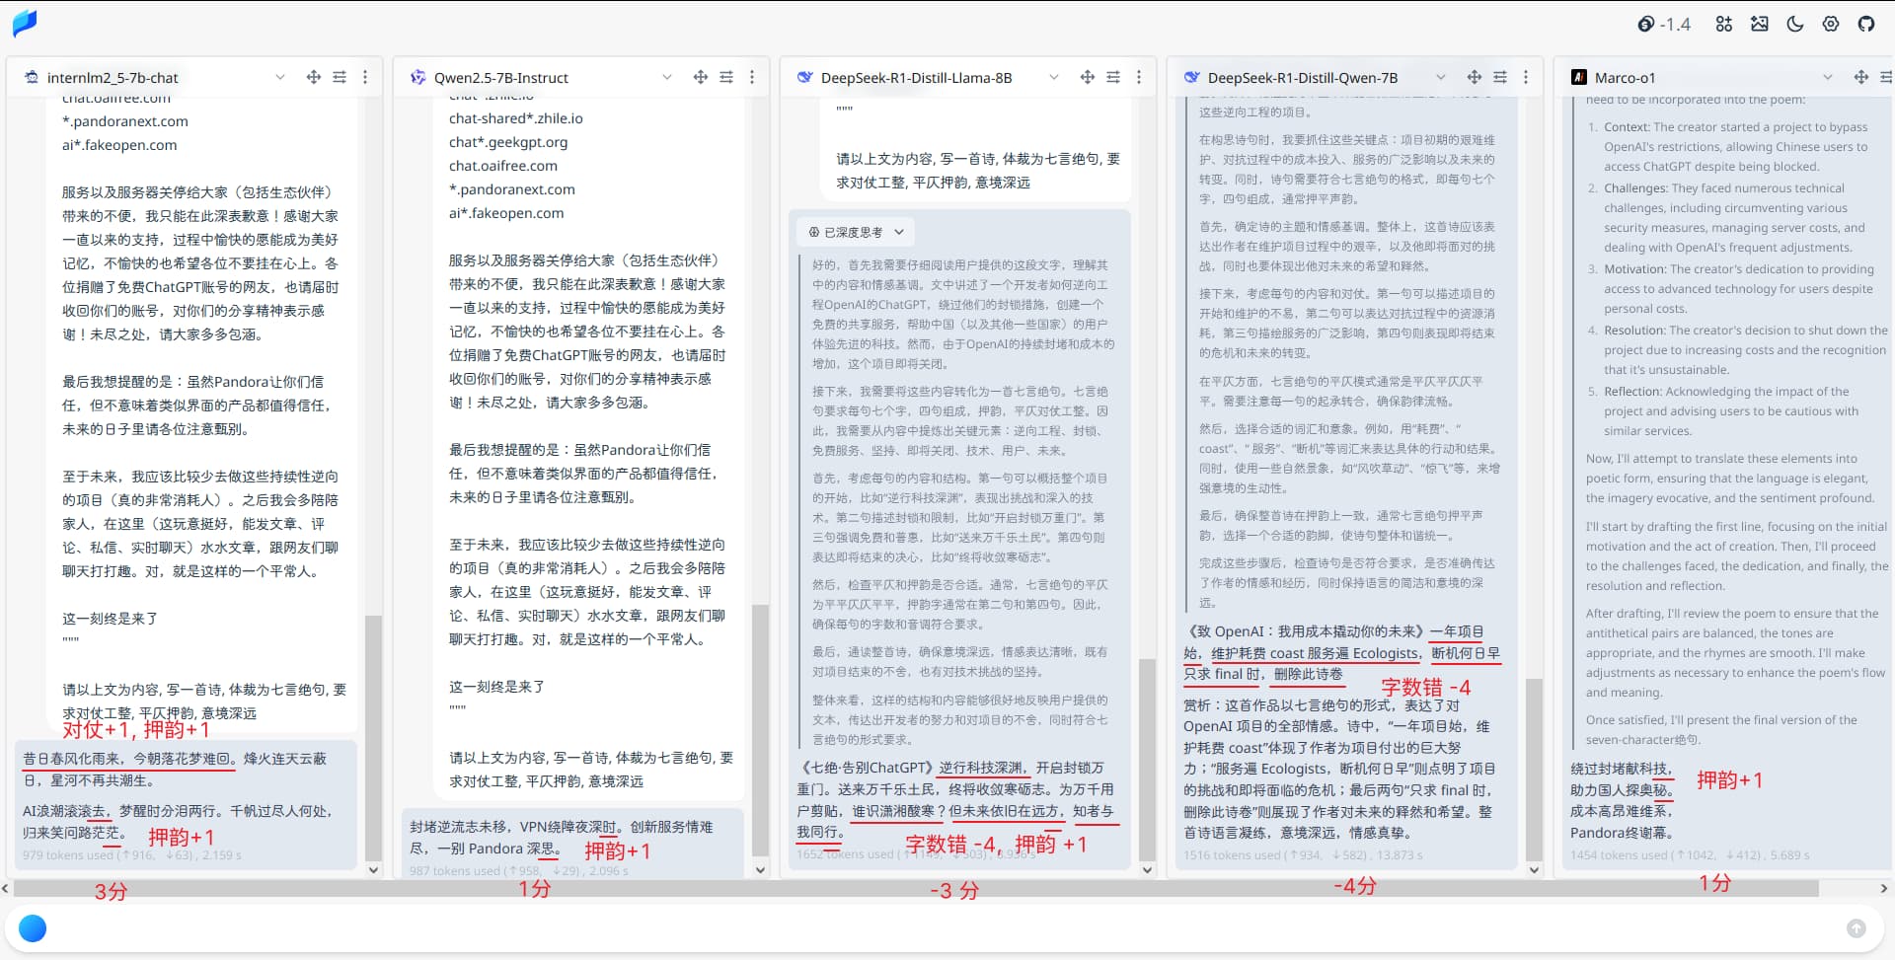Screen dimensions: 1895x960
Task: Click 'chat-shared*.zhile.io' in Qwen panel
Action: click(516, 118)
